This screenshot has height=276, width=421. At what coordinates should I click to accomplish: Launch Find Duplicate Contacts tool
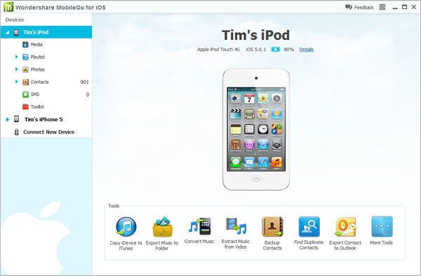(309, 233)
